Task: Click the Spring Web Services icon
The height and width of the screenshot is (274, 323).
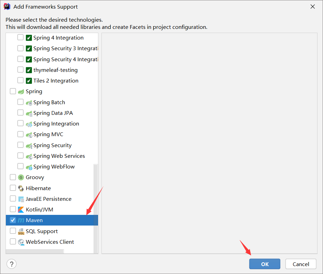Action: [29, 156]
